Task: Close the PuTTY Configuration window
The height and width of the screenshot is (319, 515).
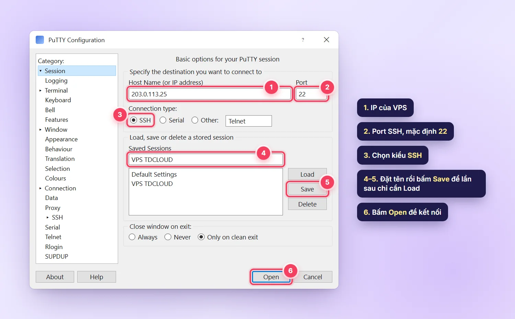Action: [327, 40]
